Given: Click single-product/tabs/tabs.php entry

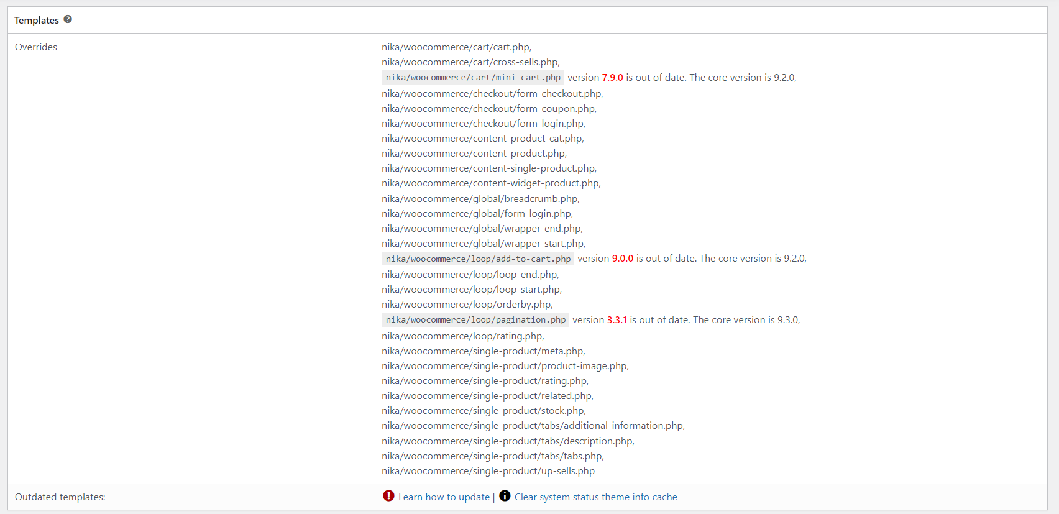Looking at the screenshot, I should pyautogui.click(x=493, y=456).
